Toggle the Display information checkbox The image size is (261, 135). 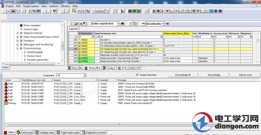pos(137,75)
